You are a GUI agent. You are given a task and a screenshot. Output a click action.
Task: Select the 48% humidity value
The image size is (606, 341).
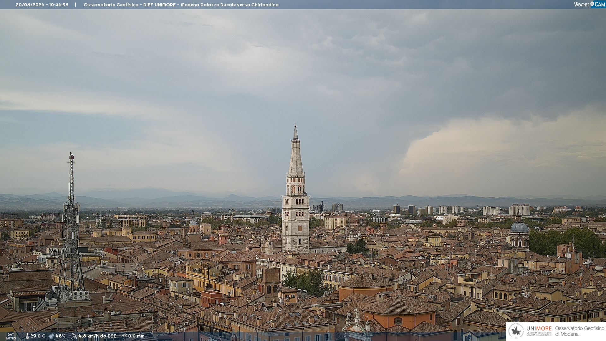[60, 336]
